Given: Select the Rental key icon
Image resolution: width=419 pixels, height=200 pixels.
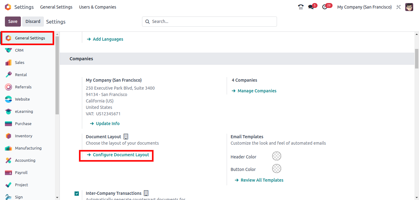Looking at the screenshot, I should click(x=9, y=75).
